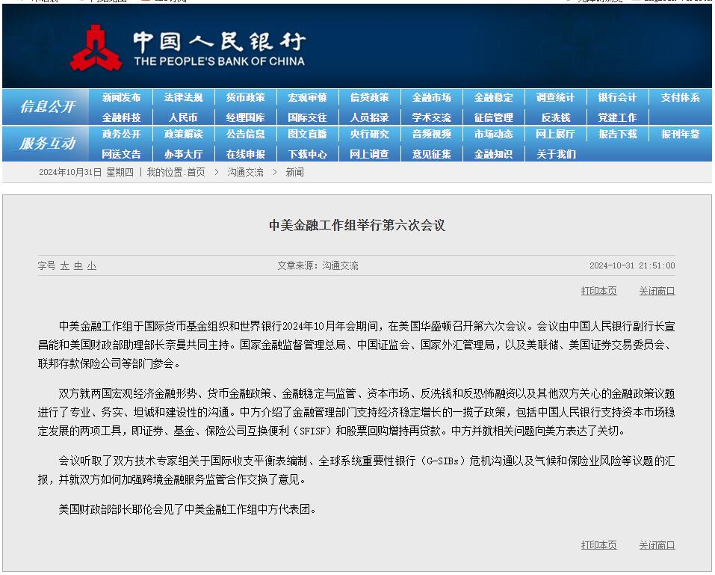This screenshot has width=715, height=575.
Task: Go to 市场动态 page
Action: click(x=493, y=134)
